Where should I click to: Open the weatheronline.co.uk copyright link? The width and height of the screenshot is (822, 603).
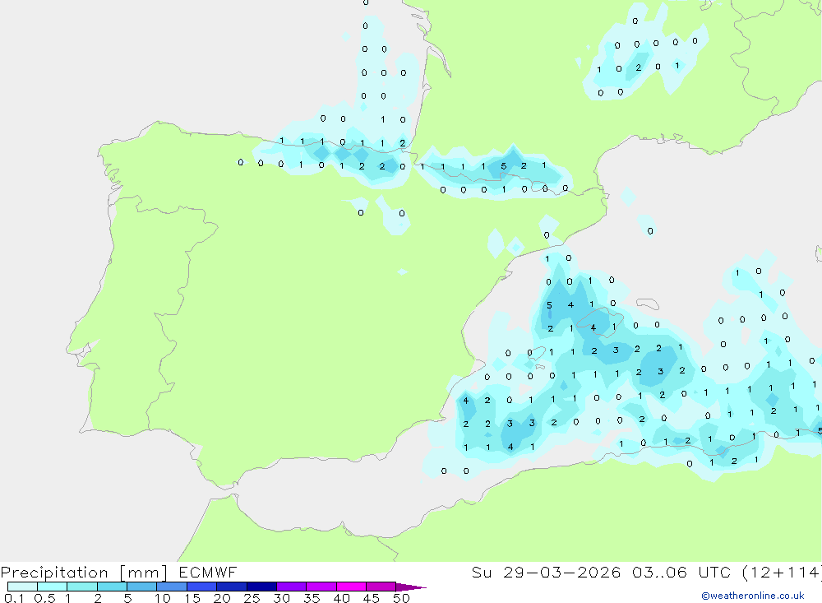click(x=753, y=596)
